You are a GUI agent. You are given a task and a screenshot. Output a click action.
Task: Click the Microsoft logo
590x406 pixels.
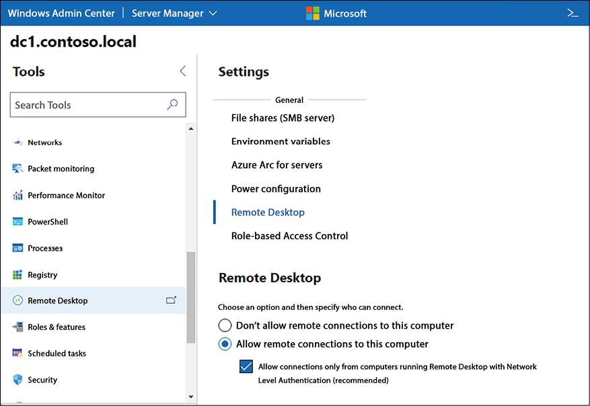pyautogui.click(x=312, y=13)
